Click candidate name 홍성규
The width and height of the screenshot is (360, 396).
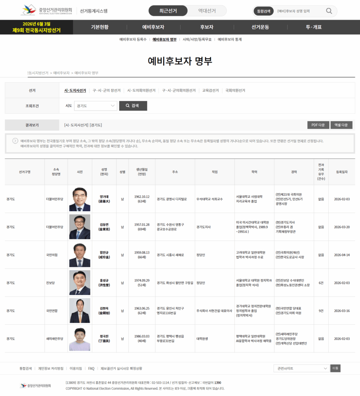pyautogui.click(x=104, y=283)
